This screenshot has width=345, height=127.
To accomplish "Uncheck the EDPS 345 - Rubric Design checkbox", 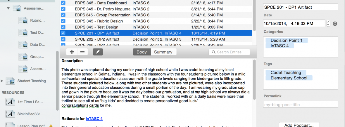I will (63, 21).
